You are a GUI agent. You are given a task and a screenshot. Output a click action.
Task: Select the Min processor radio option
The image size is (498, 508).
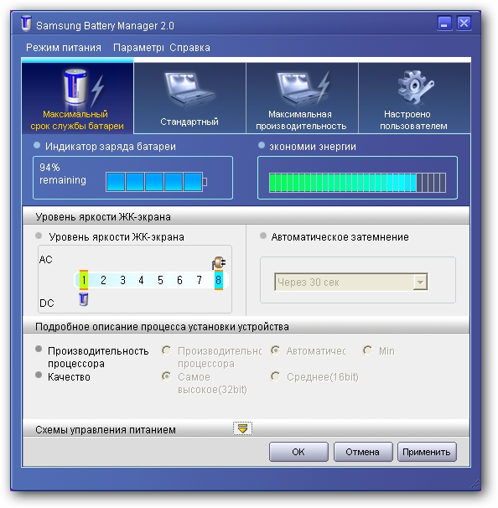tap(368, 350)
